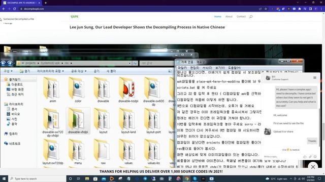Click the Thanks quick reply in chat
Screen dimensions: 325x182
312,141
